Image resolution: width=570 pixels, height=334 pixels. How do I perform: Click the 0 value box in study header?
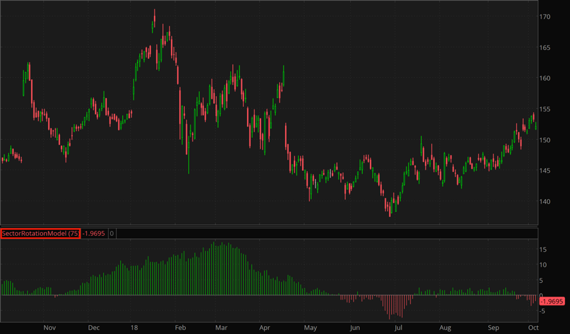coord(112,233)
